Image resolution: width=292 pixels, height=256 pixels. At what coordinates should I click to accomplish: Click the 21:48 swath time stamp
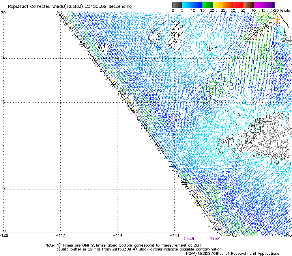click(189, 239)
